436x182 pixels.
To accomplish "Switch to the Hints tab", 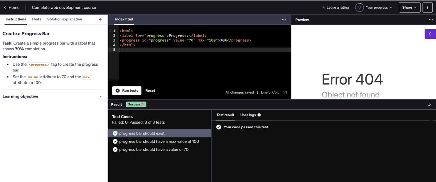I will pos(37,19).
